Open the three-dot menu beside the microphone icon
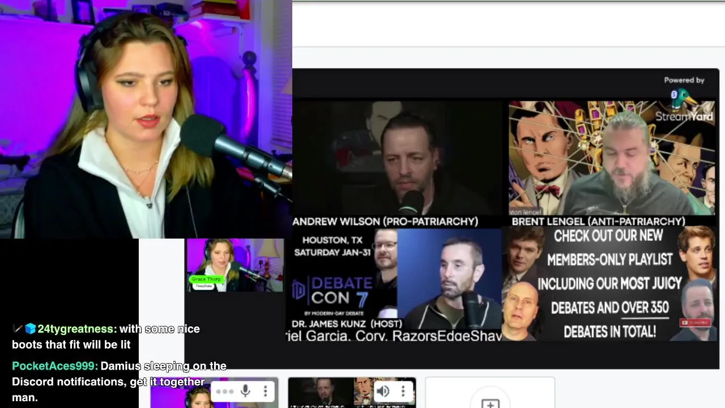 point(265,391)
